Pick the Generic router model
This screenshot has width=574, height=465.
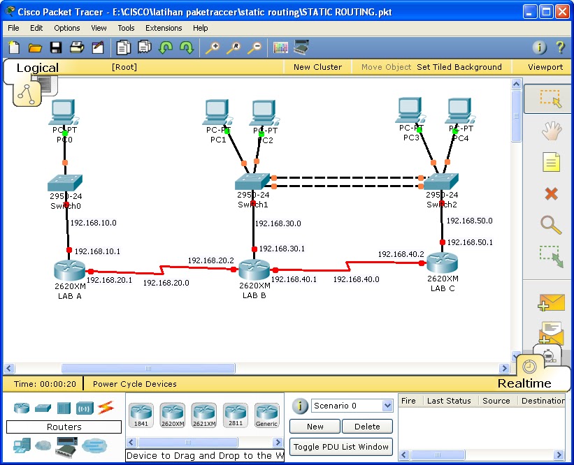click(x=267, y=415)
